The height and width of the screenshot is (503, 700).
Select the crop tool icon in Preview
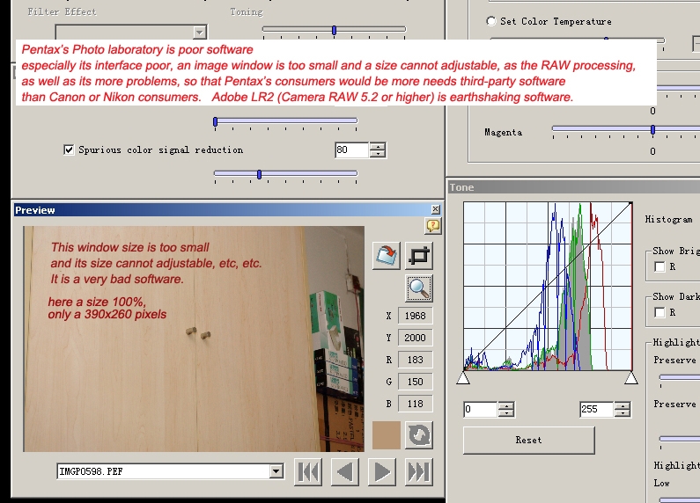pyautogui.click(x=419, y=256)
